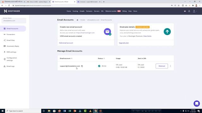
Task: Select Email Accounts in the sidebar
Action: click(13, 29)
